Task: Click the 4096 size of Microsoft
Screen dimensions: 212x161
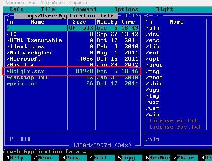Action: [86, 59]
